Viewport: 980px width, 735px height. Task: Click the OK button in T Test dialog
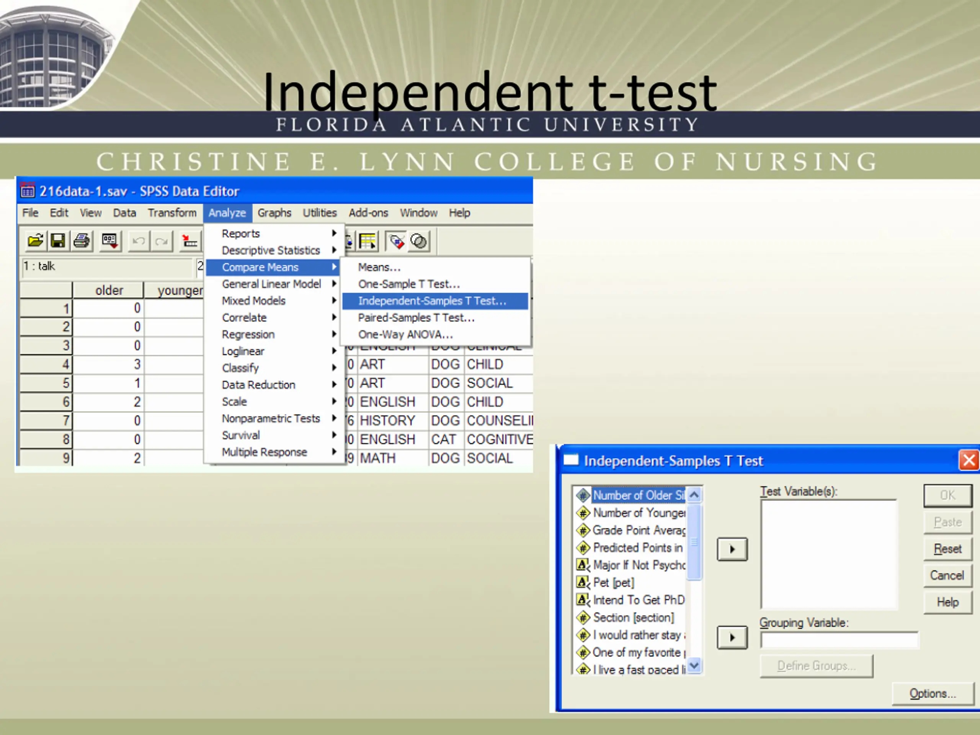click(x=947, y=495)
